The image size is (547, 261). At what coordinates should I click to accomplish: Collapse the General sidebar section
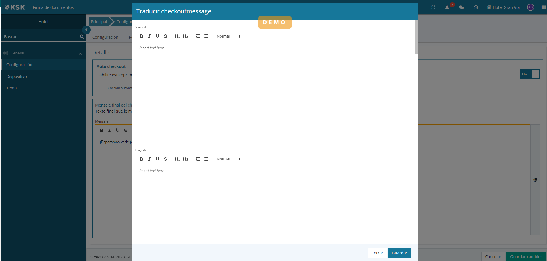(80, 53)
